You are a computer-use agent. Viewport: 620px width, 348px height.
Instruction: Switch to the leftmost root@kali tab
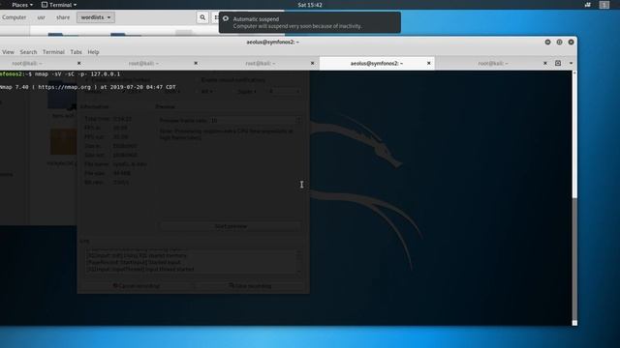[x=27, y=63]
